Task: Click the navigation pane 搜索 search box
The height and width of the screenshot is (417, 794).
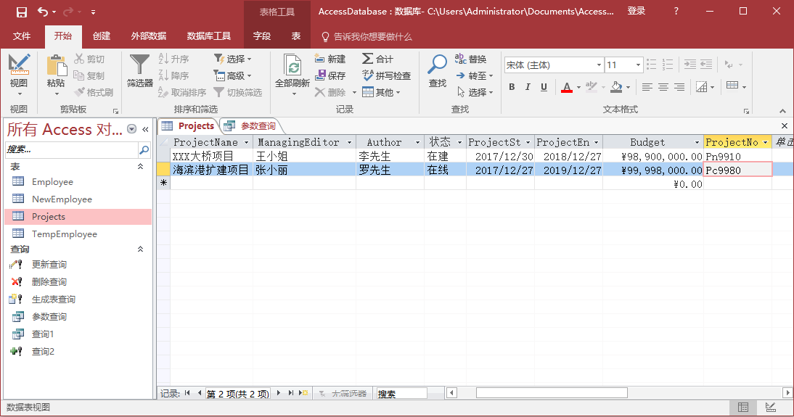Action: pyautogui.click(x=71, y=149)
